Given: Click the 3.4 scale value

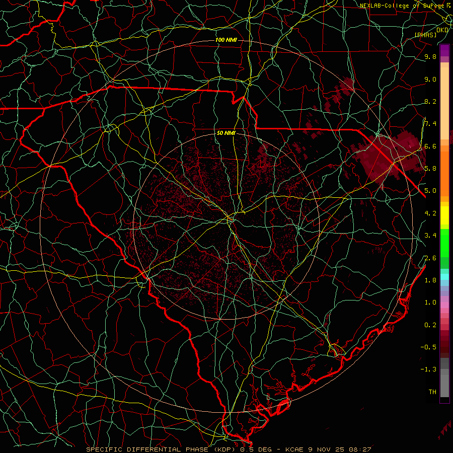Looking at the screenshot, I should click(x=430, y=236).
